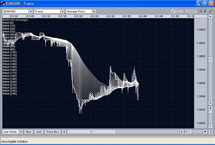Select the WMA (90) legend entry
Image resolution: width=215 pixels, height=145 pixels.
(x=9, y=49)
